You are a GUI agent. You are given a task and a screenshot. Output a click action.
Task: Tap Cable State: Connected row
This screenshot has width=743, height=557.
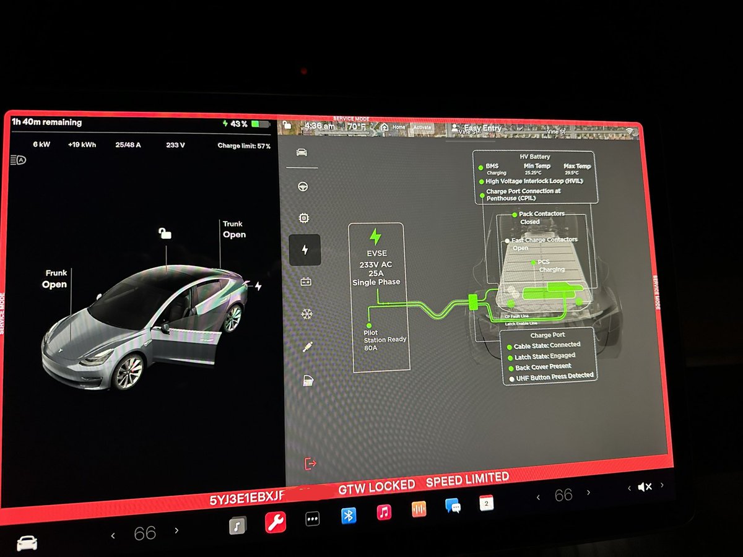click(x=544, y=345)
